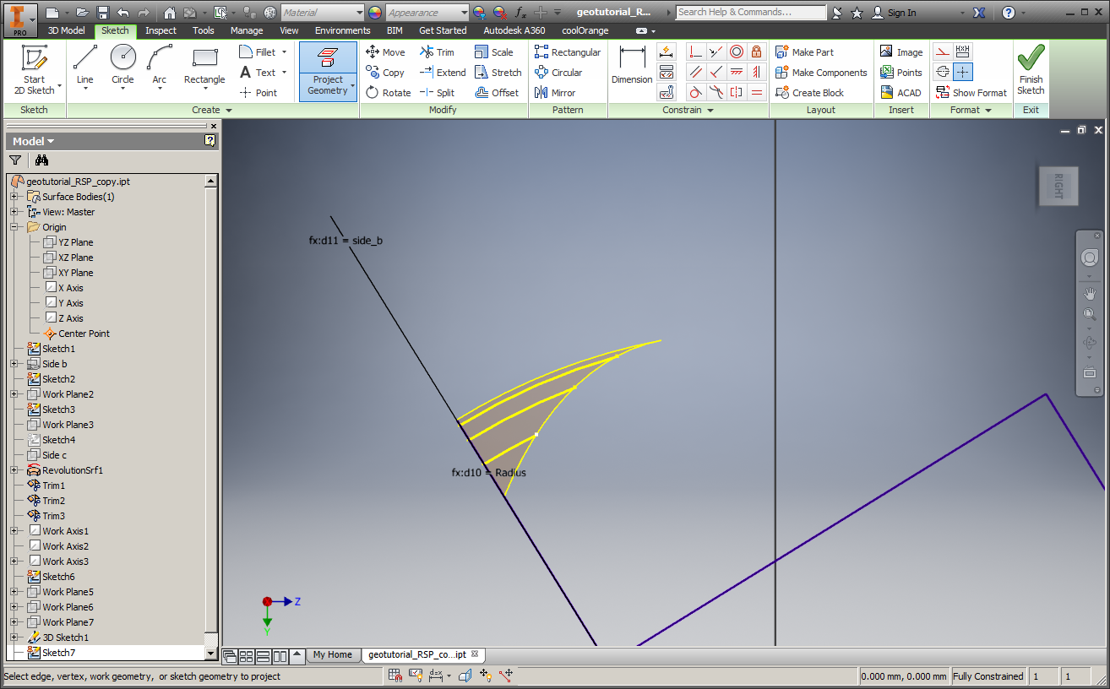
Task: Select the Rectangle tool
Action: (x=204, y=68)
